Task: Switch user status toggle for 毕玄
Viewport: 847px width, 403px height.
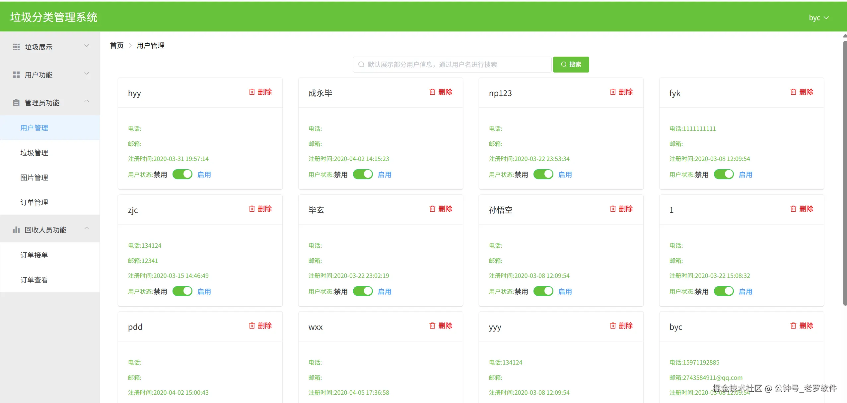Action: pos(363,291)
